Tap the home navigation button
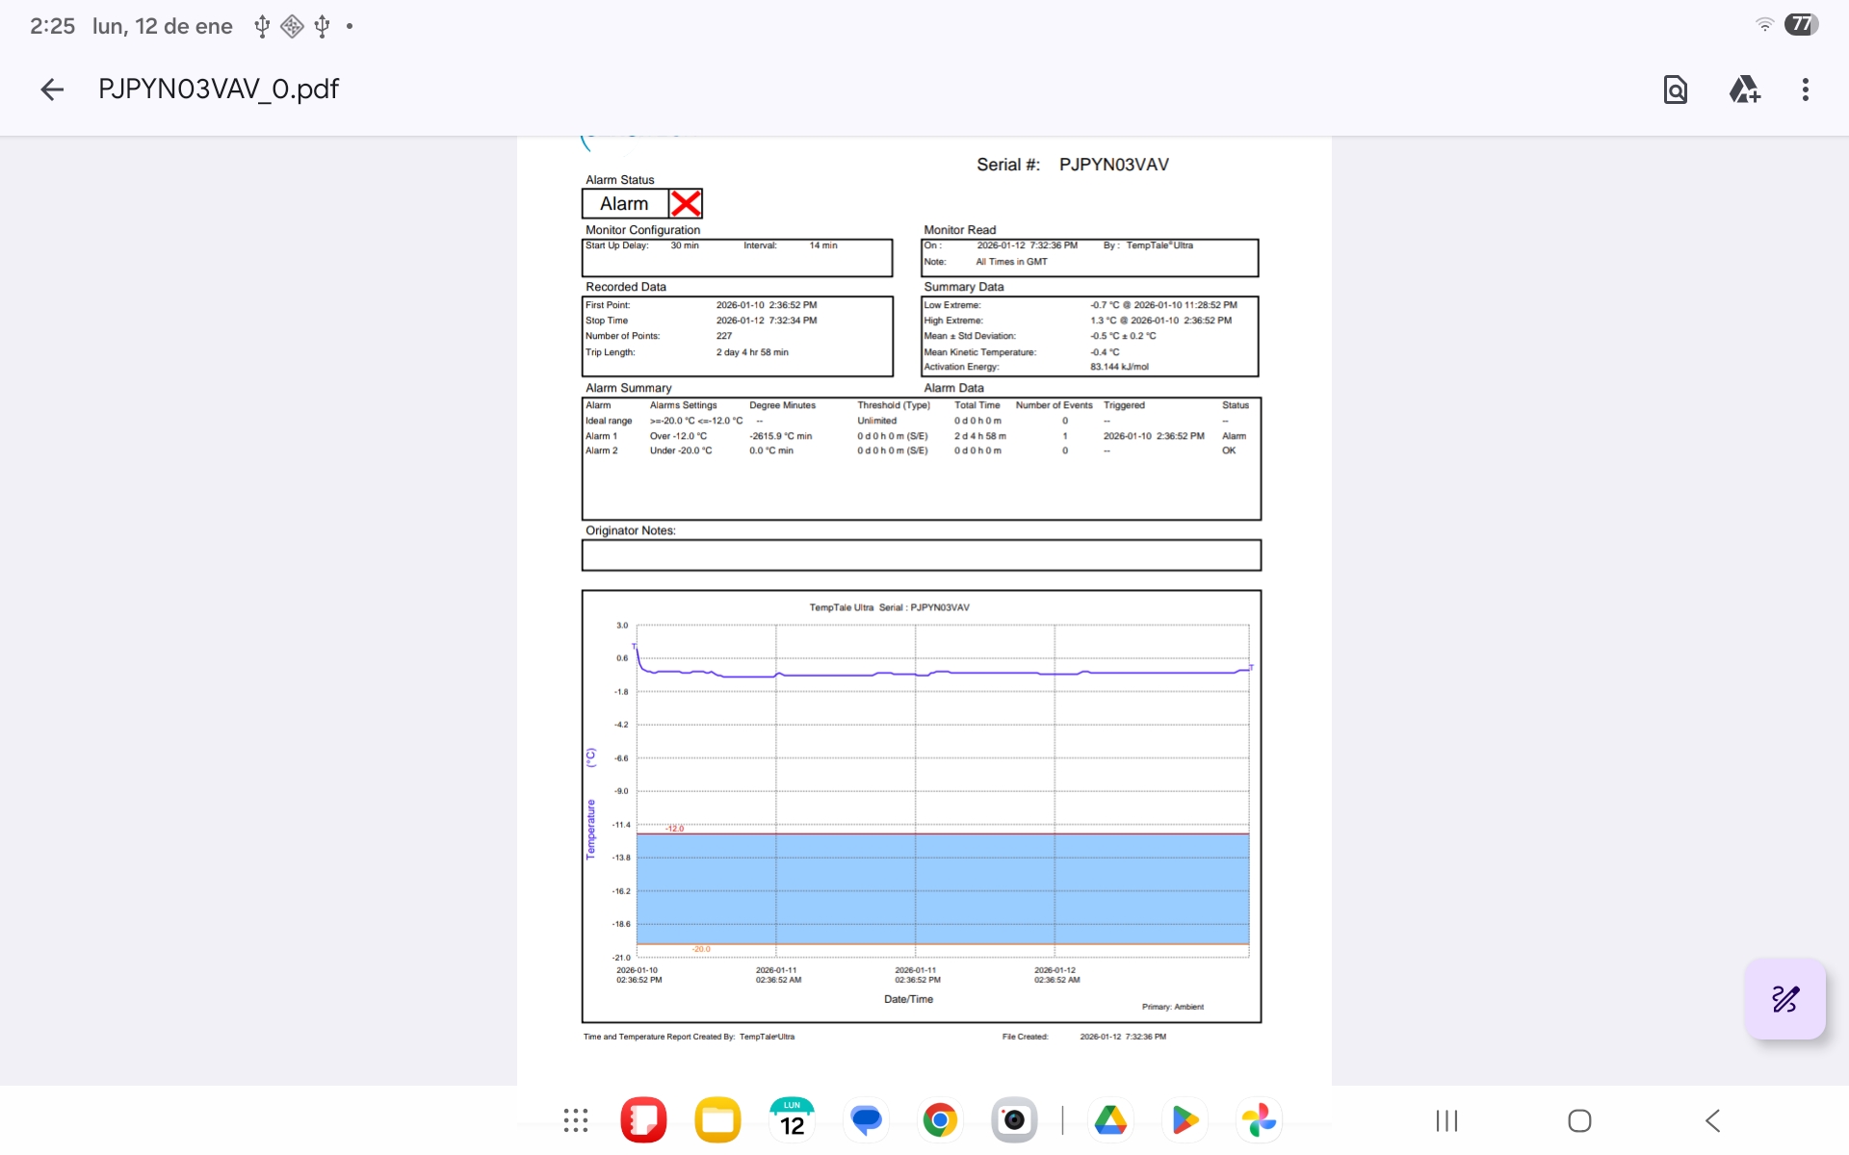Screen dimensions: 1849x1155 (x=1579, y=1120)
